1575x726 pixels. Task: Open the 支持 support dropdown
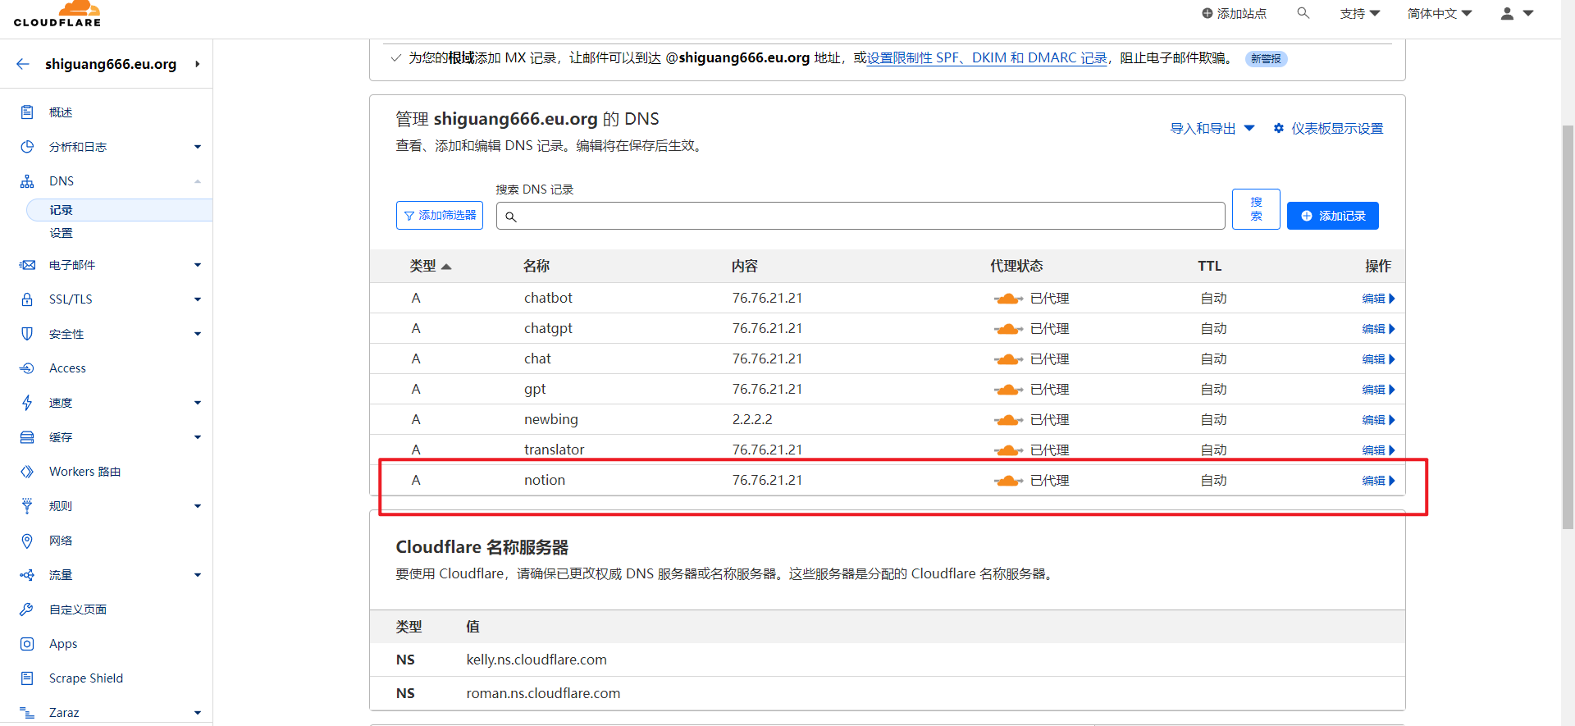click(1360, 13)
